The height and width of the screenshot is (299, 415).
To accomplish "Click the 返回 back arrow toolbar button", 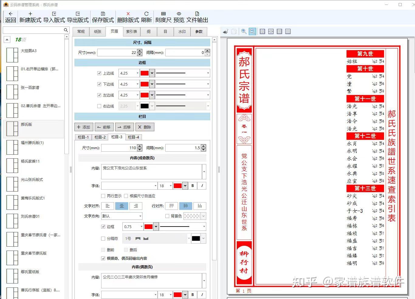I will point(11,17).
